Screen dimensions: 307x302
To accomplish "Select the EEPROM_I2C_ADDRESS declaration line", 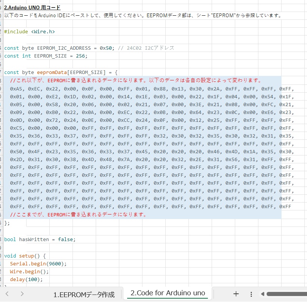I will click(56, 48).
